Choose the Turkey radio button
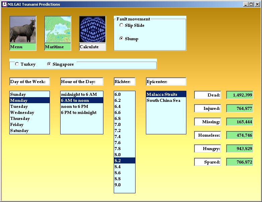Screen dimensions: 262x202 [17, 64]
